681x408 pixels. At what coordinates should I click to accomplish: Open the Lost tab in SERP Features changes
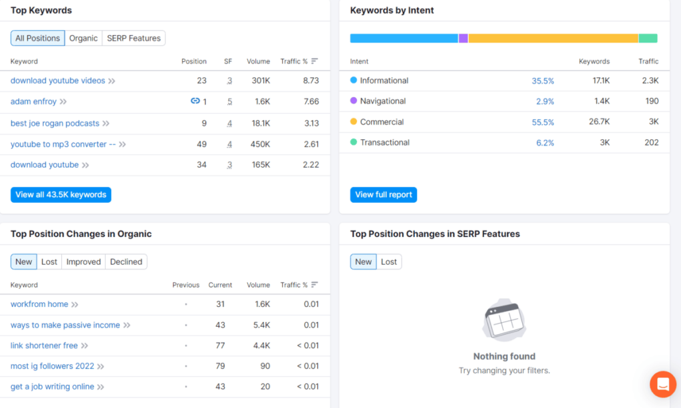[x=389, y=262]
